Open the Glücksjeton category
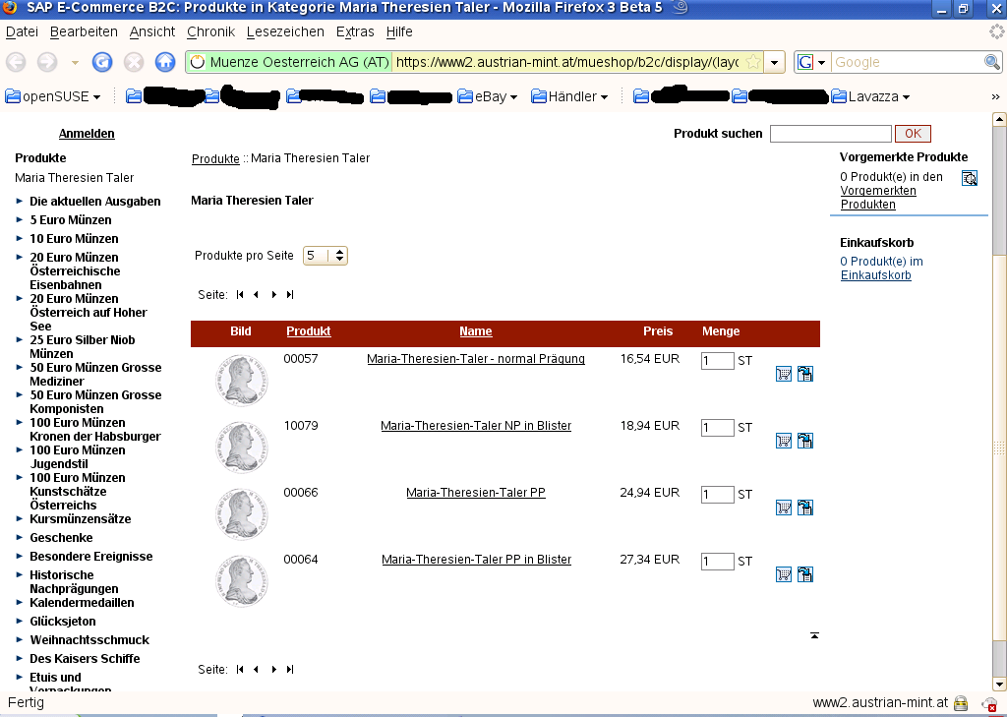Screen dimensions: 1007x717 pos(63,622)
